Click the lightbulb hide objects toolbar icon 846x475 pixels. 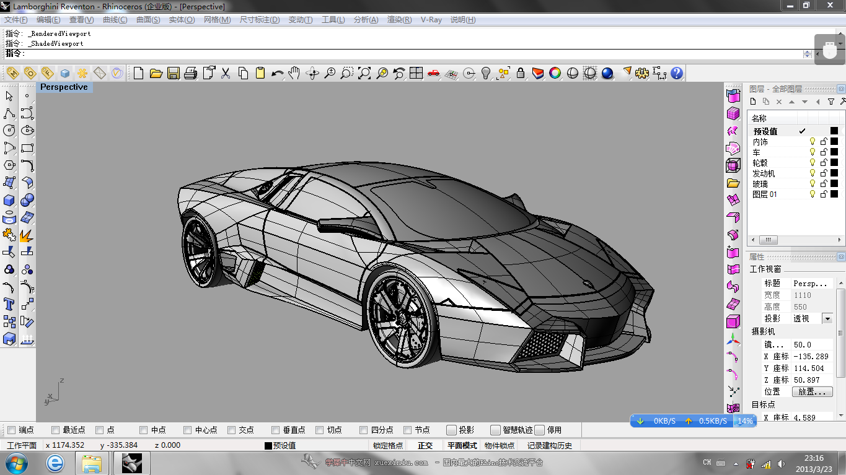click(x=486, y=73)
